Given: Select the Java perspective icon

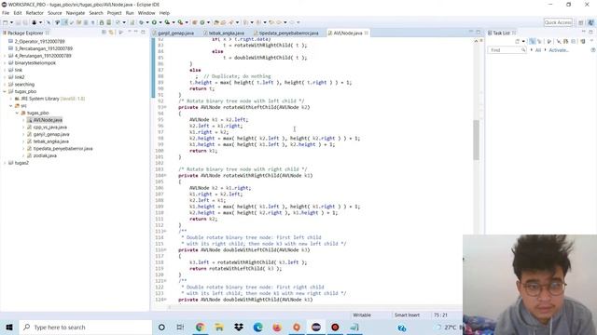Looking at the screenshot, I should 590,22.
